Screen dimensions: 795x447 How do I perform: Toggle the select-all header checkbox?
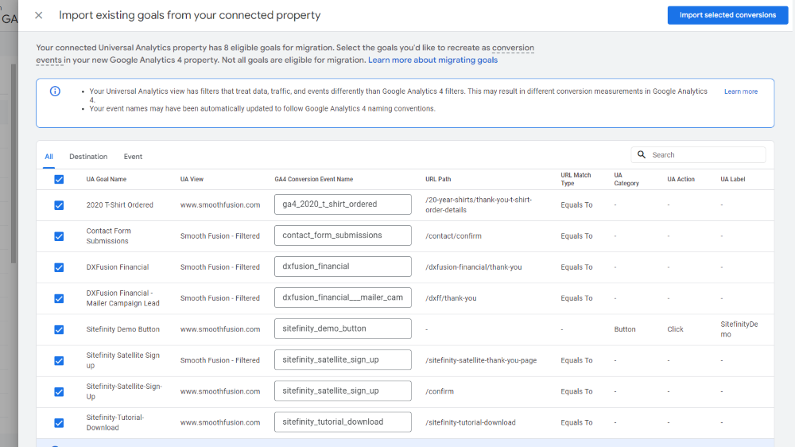click(x=59, y=179)
